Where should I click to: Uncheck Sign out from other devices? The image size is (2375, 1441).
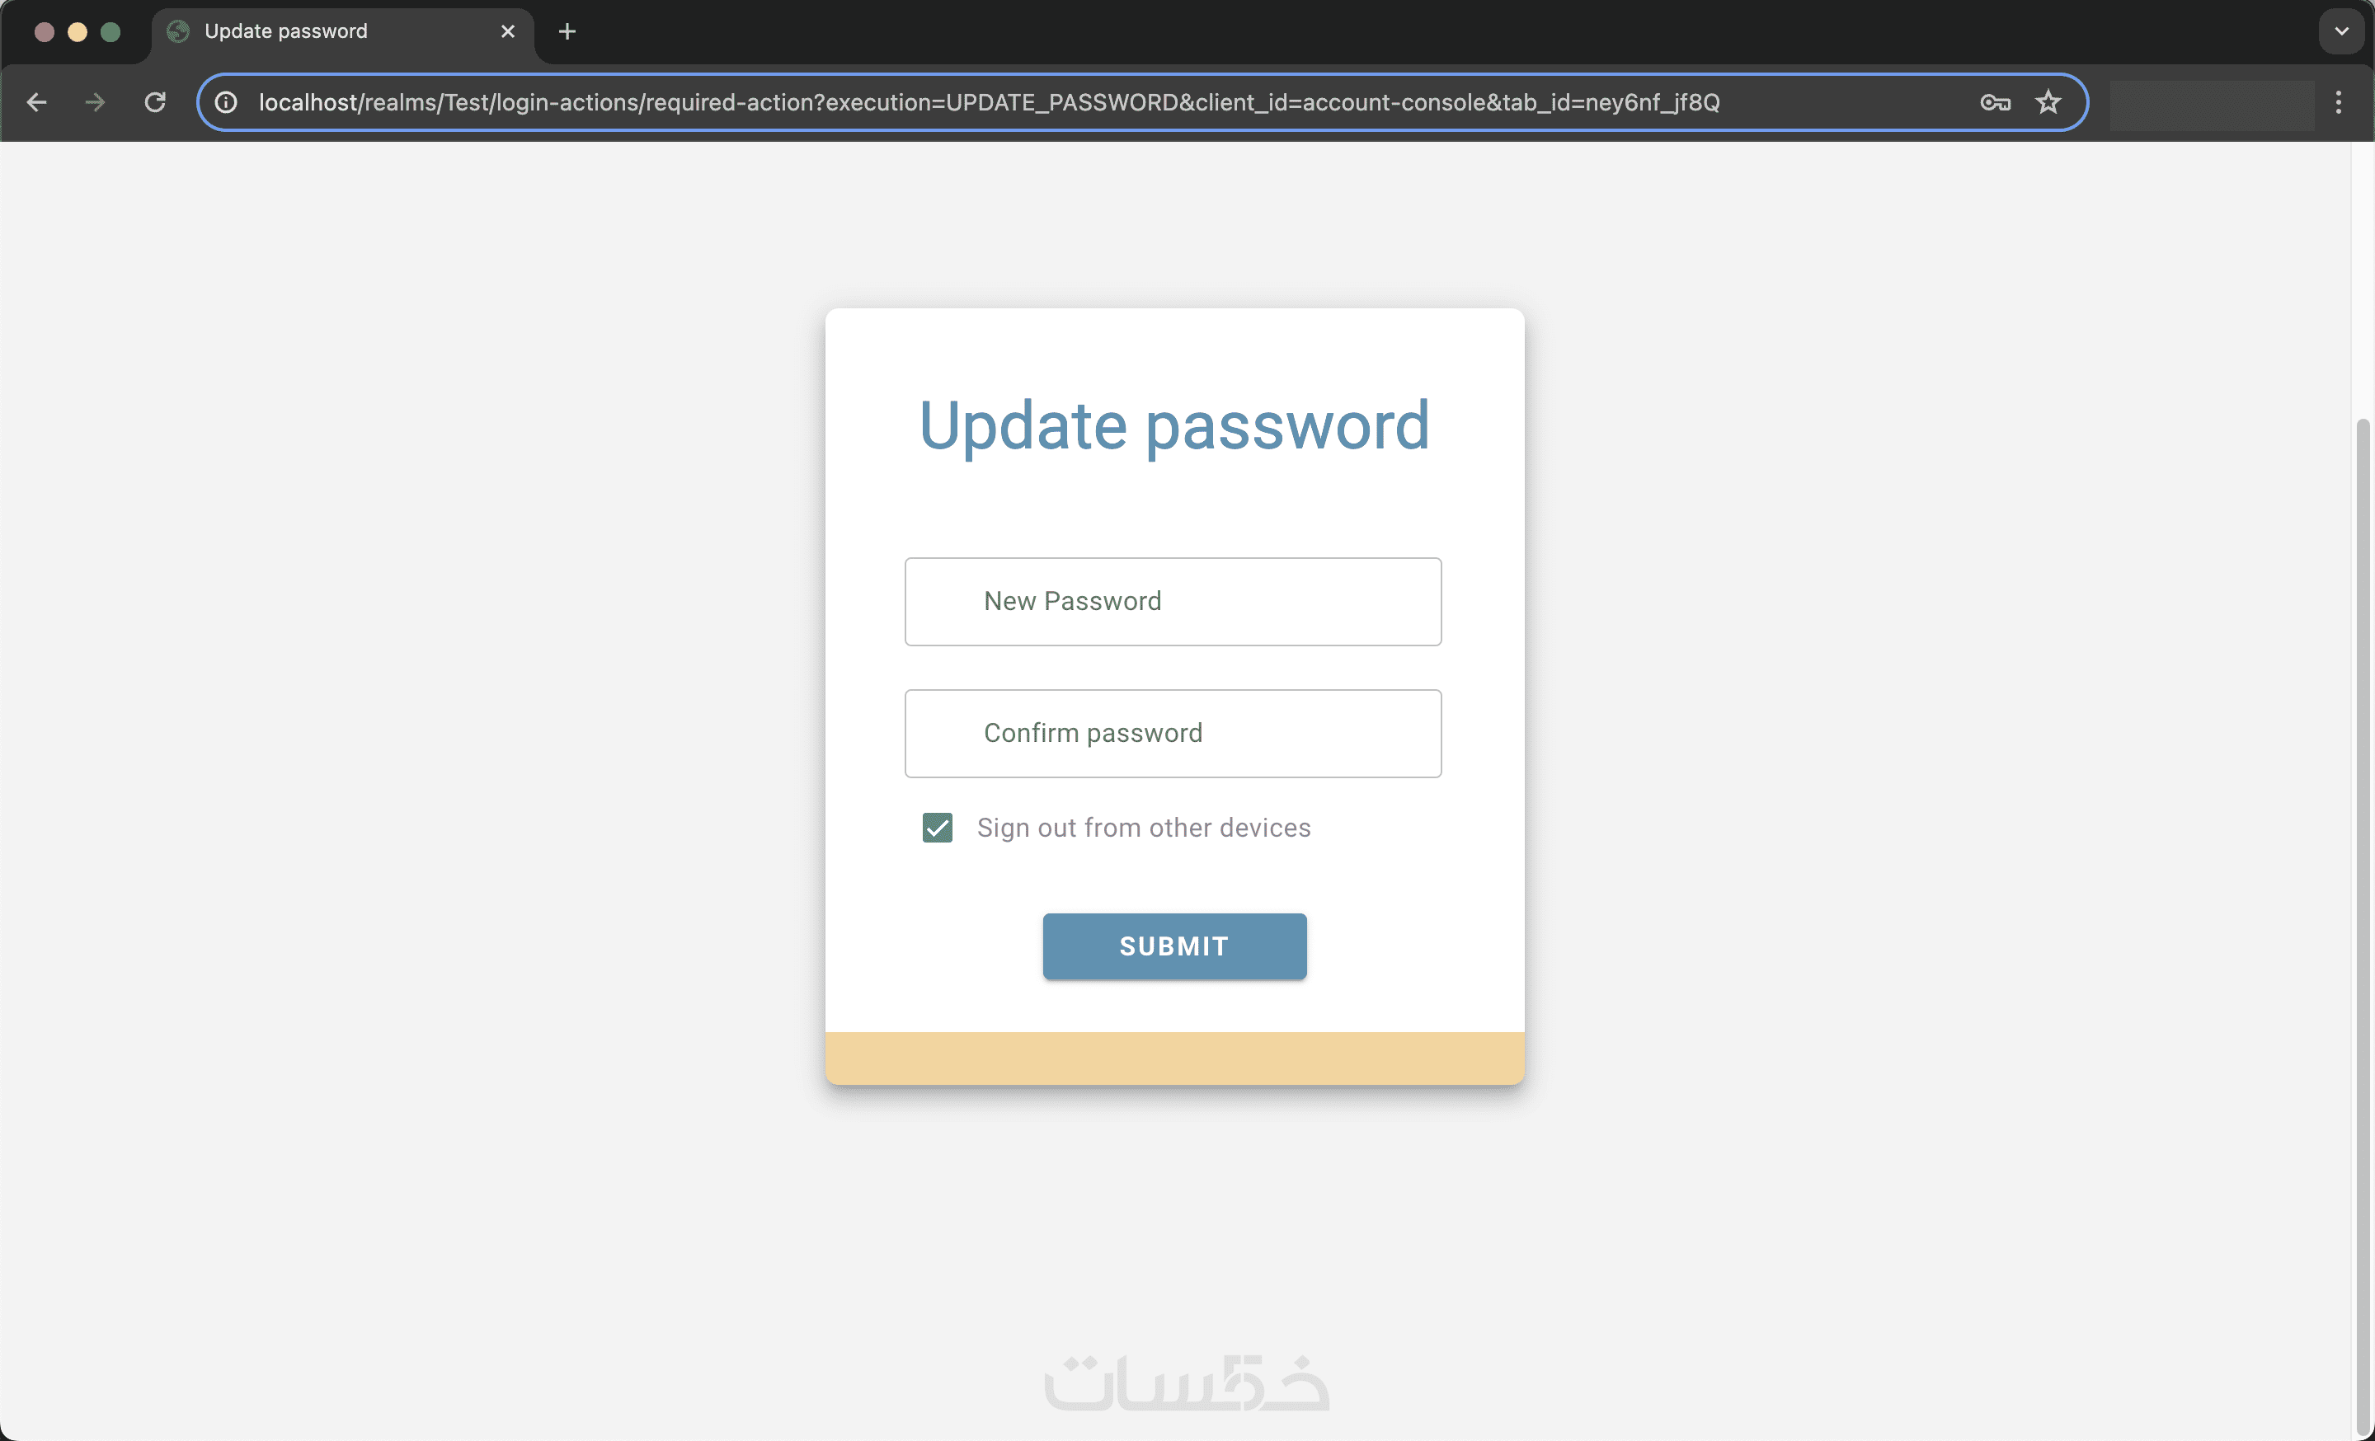click(x=938, y=828)
